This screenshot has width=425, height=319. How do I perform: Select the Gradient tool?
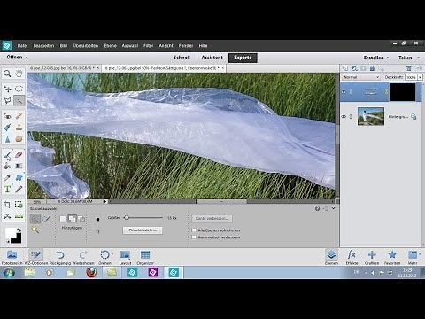(x=19, y=166)
